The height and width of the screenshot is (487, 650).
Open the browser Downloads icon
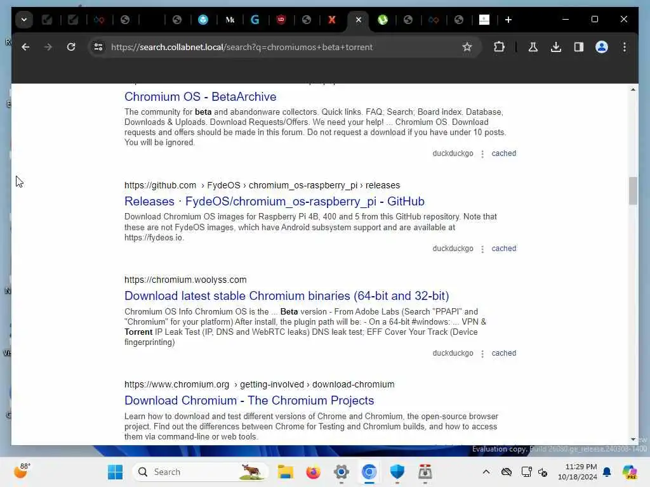[x=556, y=47]
